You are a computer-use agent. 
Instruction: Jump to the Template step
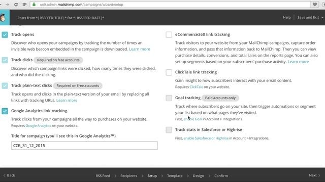point(175,176)
